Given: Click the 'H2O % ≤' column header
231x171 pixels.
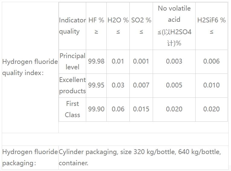Looking at the screenshot, I should pyautogui.click(x=118, y=26).
